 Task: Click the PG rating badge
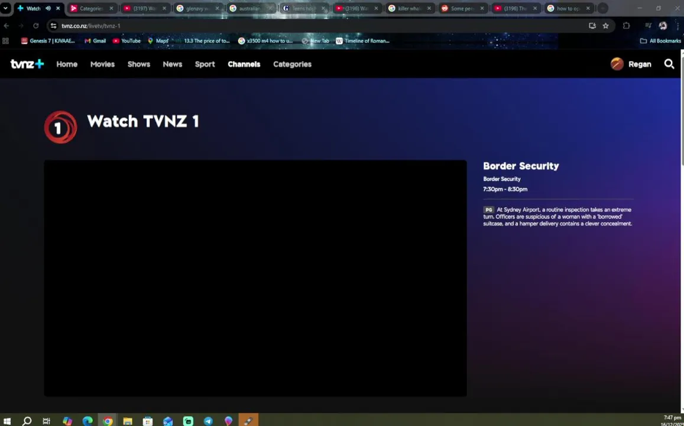click(488, 209)
